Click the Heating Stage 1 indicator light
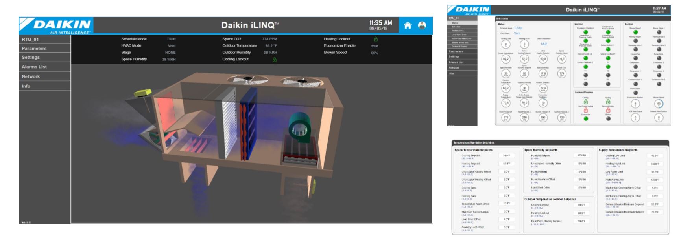Image resolution: width=679 pixels, height=242 pixels. (635, 41)
